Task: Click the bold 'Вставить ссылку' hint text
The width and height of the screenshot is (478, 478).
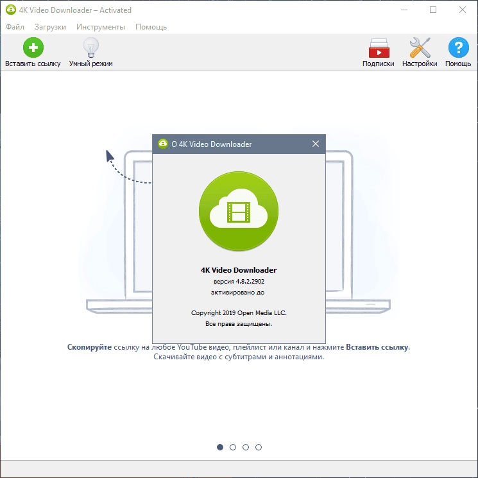Action: pyautogui.click(x=377, y=347)
